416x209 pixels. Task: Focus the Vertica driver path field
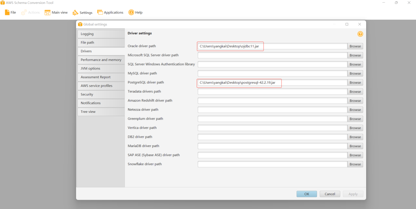point(272,128)
